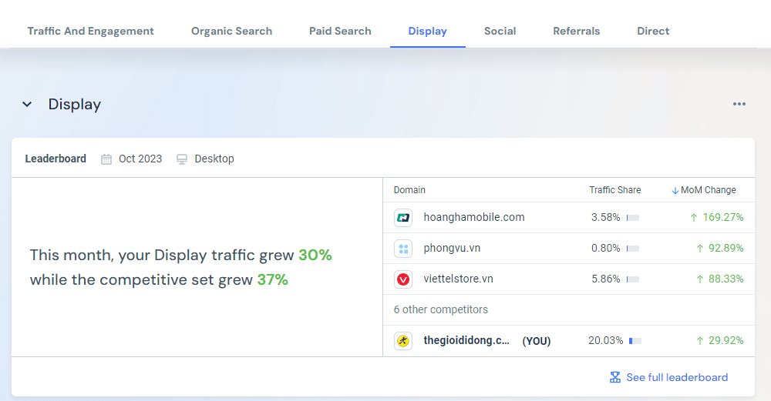Click the 5.86% traffic share value
The width and height of the screenshot is (771, 401).
[x=606, y=279]
